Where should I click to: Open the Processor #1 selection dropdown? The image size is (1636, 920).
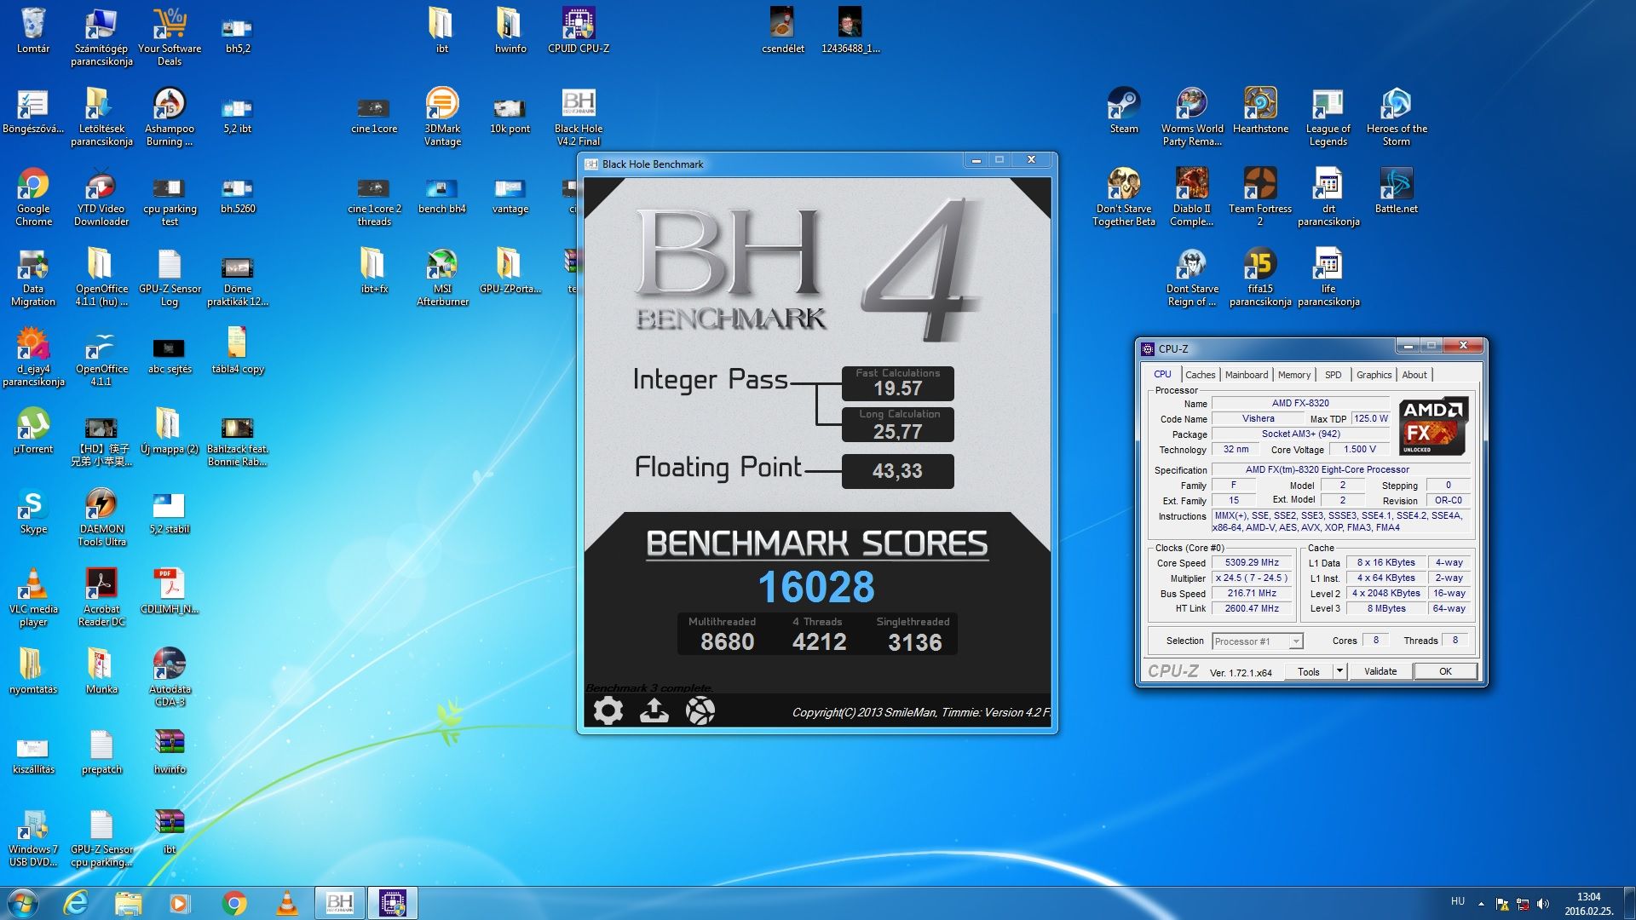pyautogui.click(x=1257, y=641)
